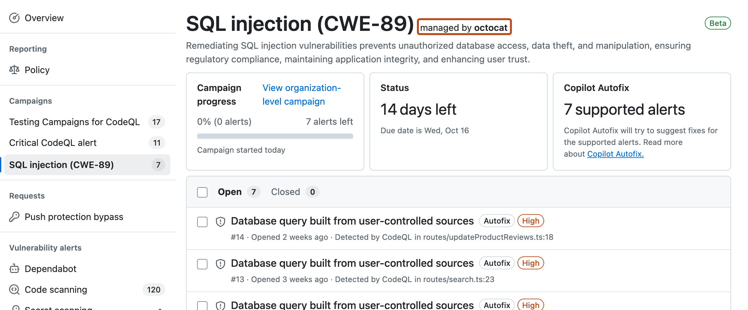
Task: Switch to the Open alerts tab
Action: click(x=230, y=192)
